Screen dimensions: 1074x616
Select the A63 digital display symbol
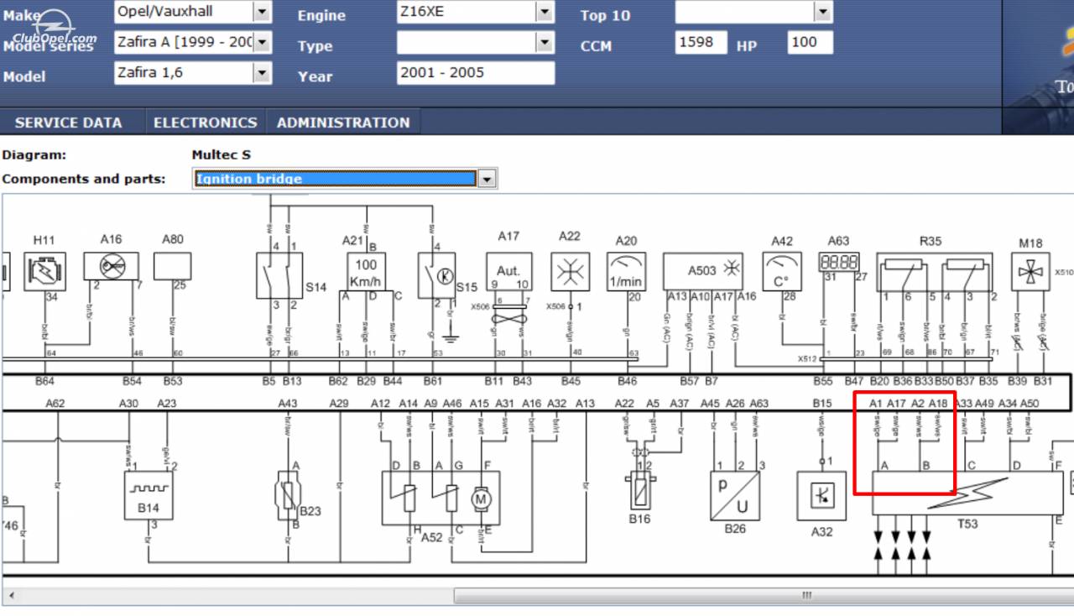(838, 262)
